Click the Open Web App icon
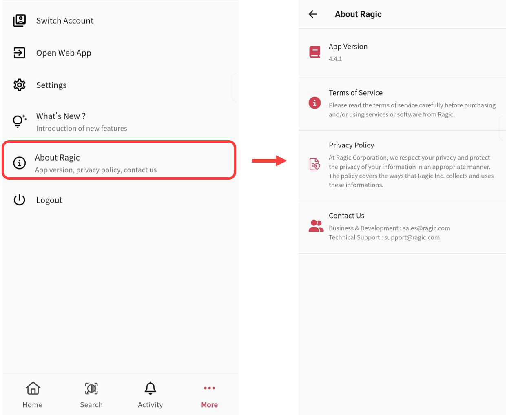Image resolution: width=507 pixels, height=415 pixels. click(x=19, y=53)
